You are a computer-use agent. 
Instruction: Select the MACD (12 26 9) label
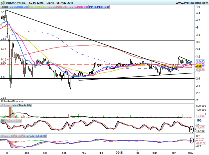pos(36,136)
